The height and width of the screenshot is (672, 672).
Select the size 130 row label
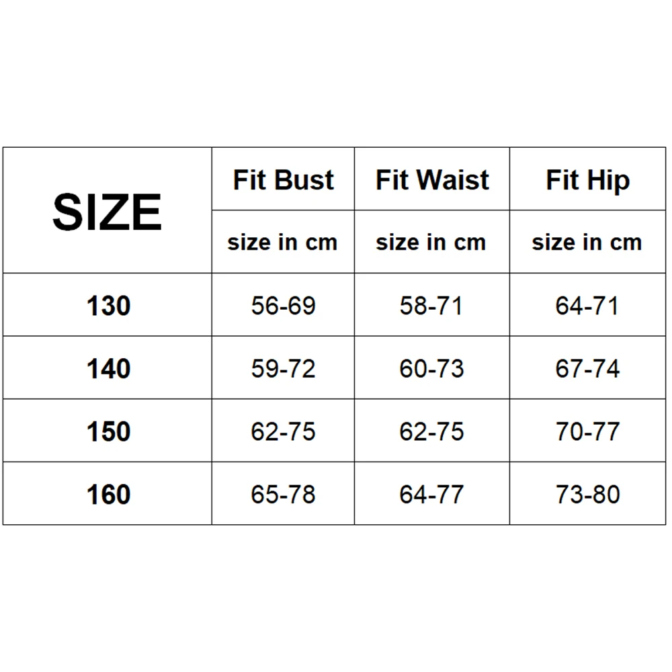coord(108,306)
